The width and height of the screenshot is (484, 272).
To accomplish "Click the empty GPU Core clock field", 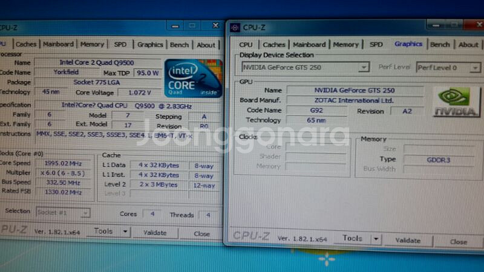I will (316, 147).
